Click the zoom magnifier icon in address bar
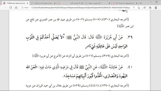This screenshot has width=161, height=91. [134, 8]
